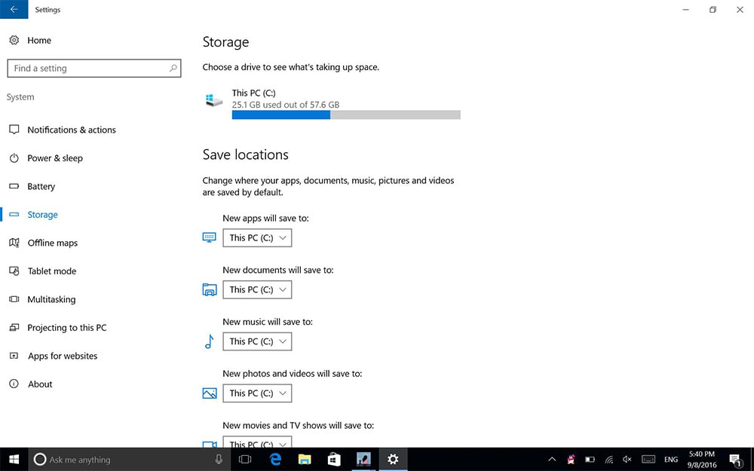Click the volume muted speaker icon
Screen dimensions: 754x471
pyautogui.click(x=627, y=459)
